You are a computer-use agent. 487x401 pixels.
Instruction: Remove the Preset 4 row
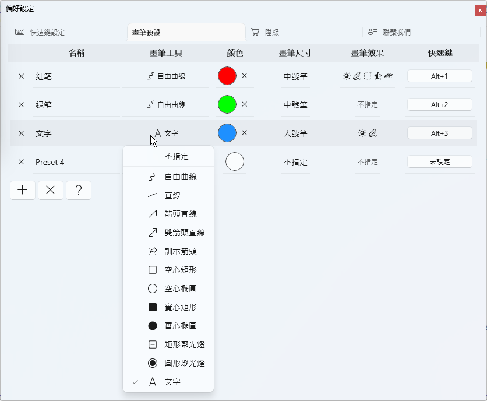click(21, 162)
